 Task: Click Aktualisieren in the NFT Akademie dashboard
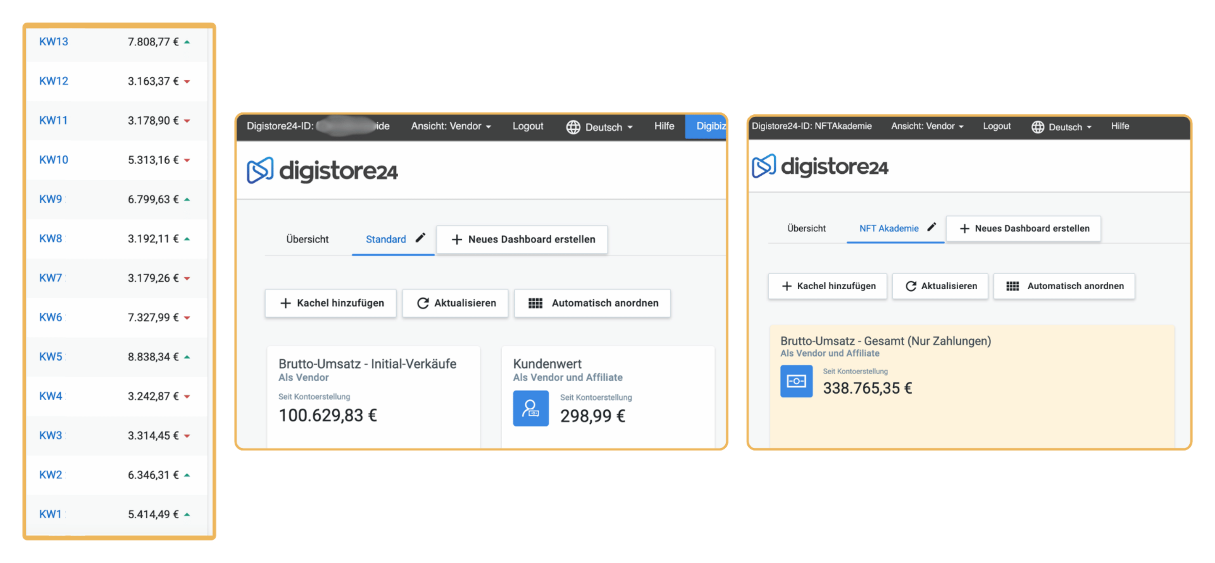point(940,286)
